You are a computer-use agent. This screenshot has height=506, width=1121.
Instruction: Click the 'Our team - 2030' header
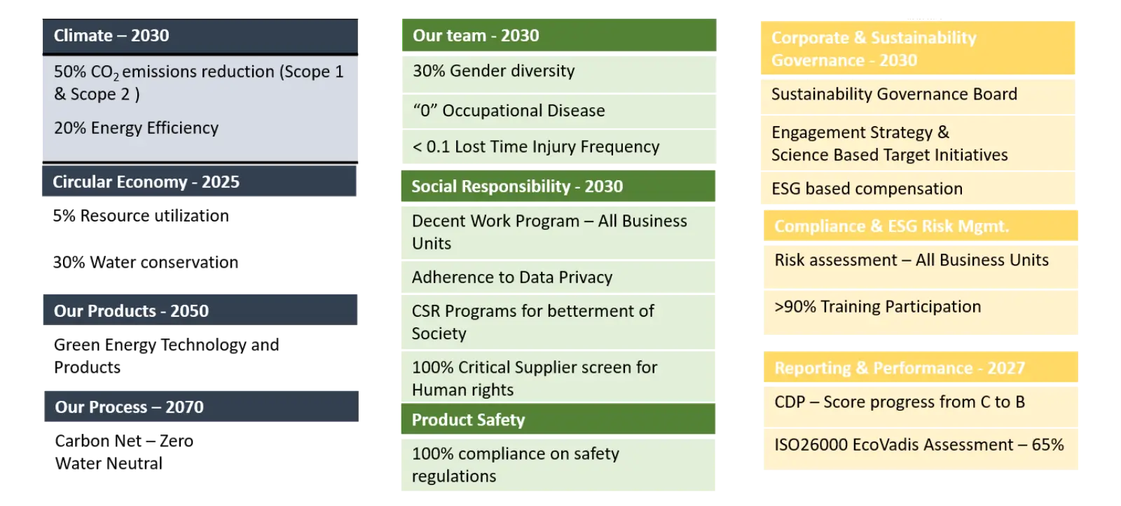pos(558,36)
